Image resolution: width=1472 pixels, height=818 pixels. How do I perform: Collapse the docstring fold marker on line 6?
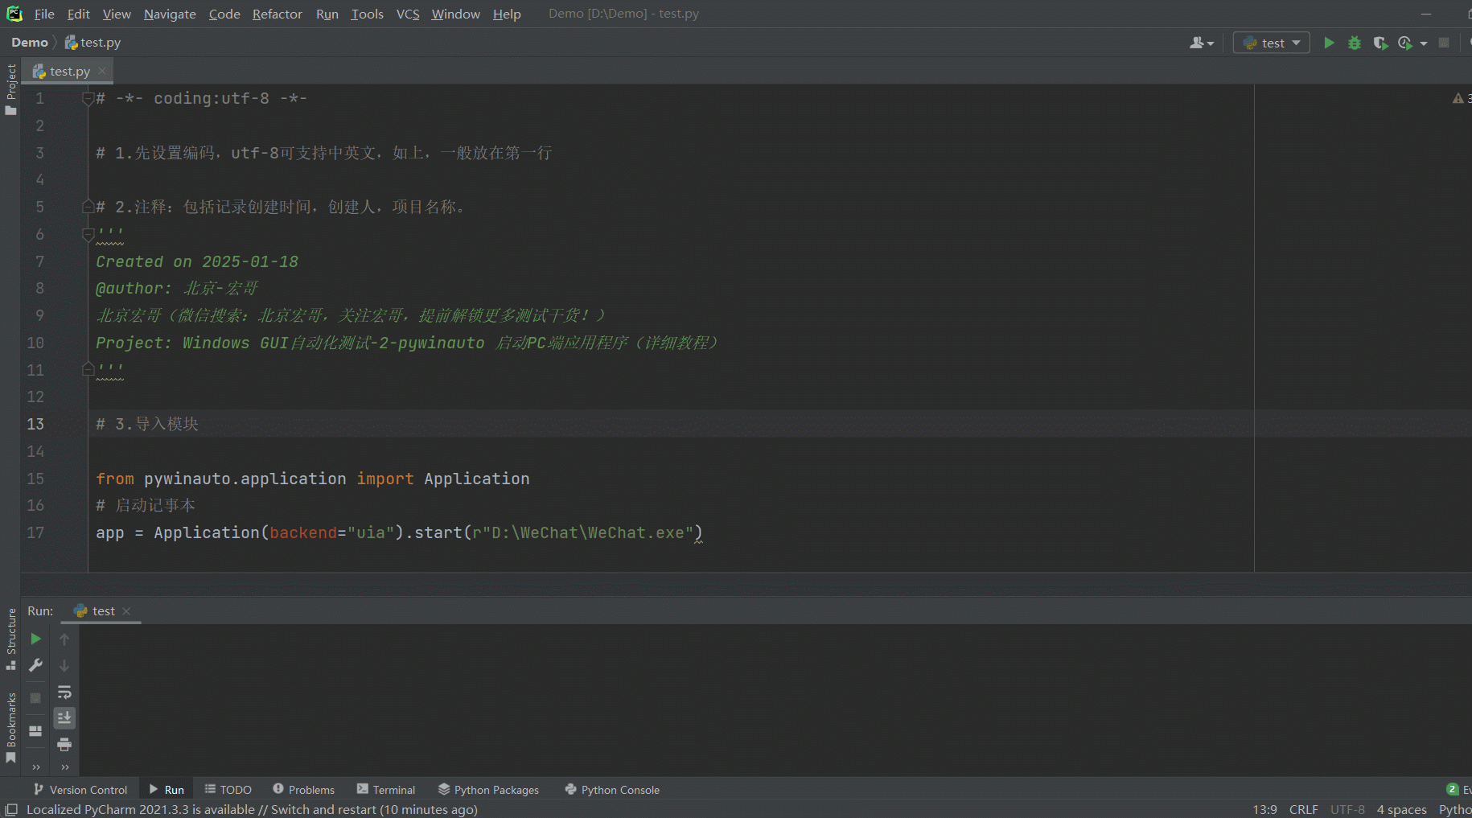[88, 234]
